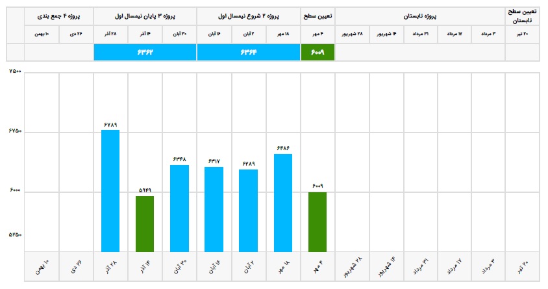
Task: Click the green bar valued 6009
Action: click(x=318, y=221)
